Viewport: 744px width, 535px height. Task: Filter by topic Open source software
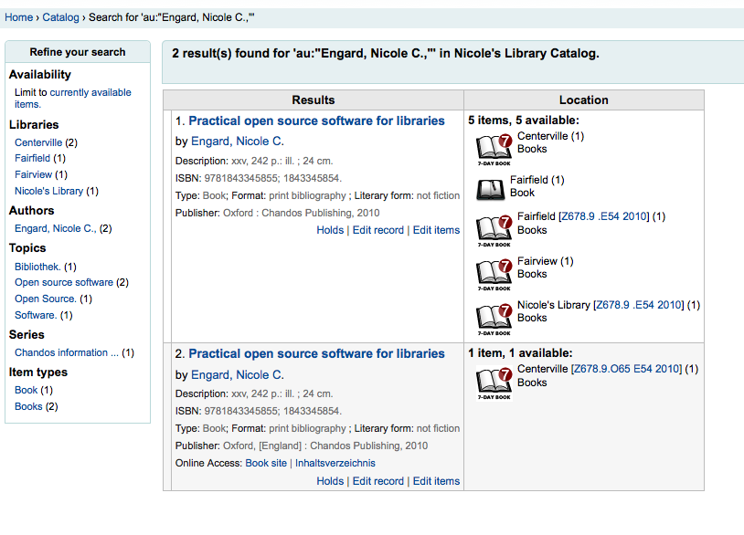64,282
